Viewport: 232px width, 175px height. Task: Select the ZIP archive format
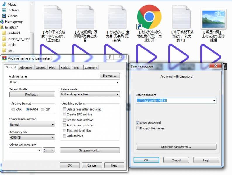[x=43, y=109]
